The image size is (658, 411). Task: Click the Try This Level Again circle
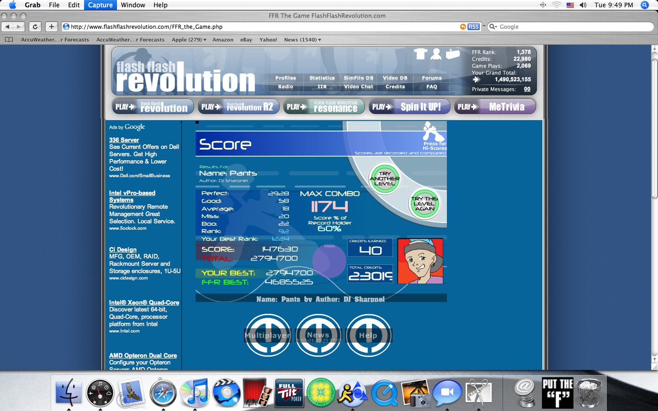425,204
